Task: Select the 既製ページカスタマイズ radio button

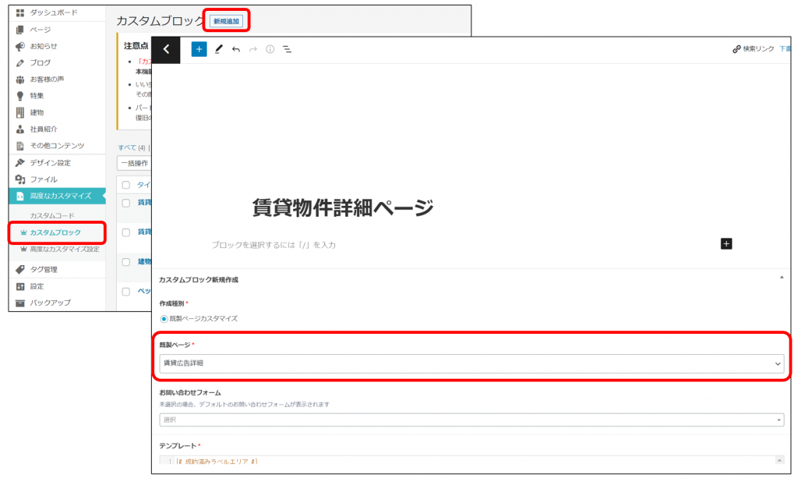Action: (164, 319)
